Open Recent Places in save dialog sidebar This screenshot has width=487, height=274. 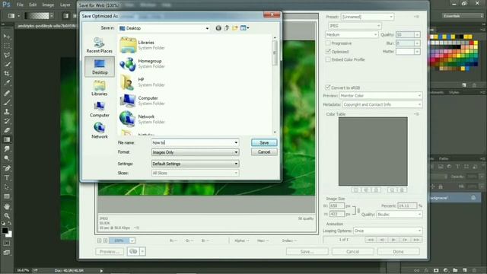pyautogui.click(x=100, y=45)
